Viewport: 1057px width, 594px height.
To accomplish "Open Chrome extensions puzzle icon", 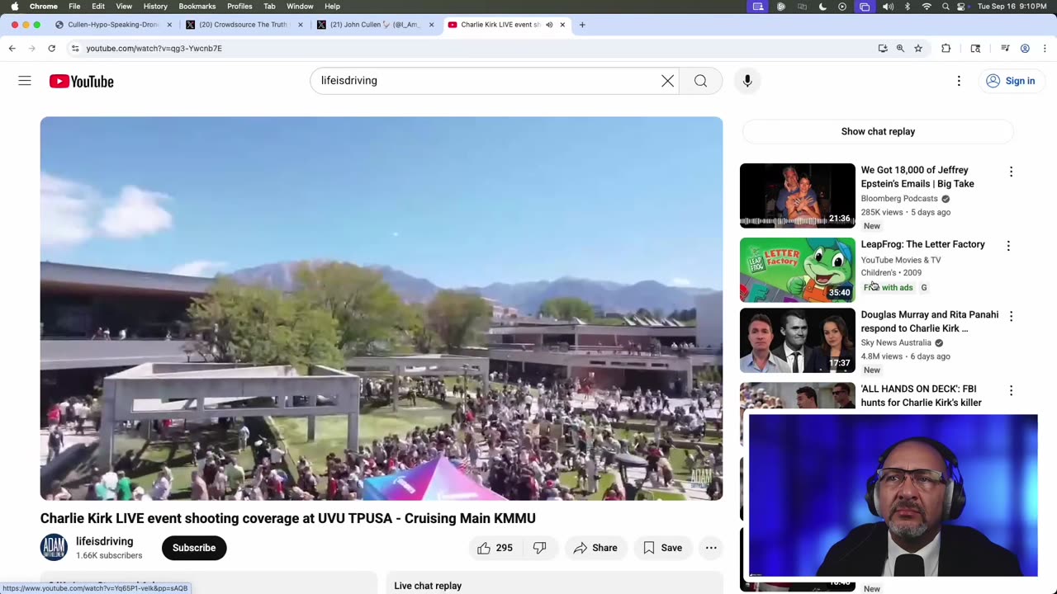I will click(946, 49).
